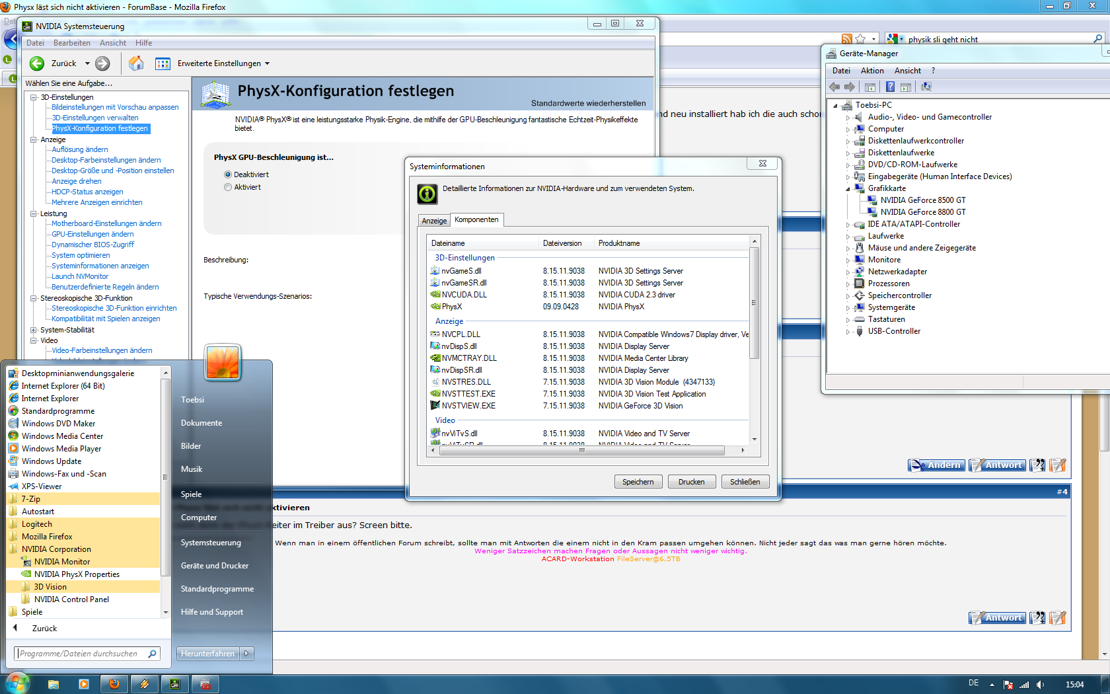Screen dimensions: 1110x694
Task: Click the NVIDIA GeForce 8500 GT device
Action: tap(922, 200)
